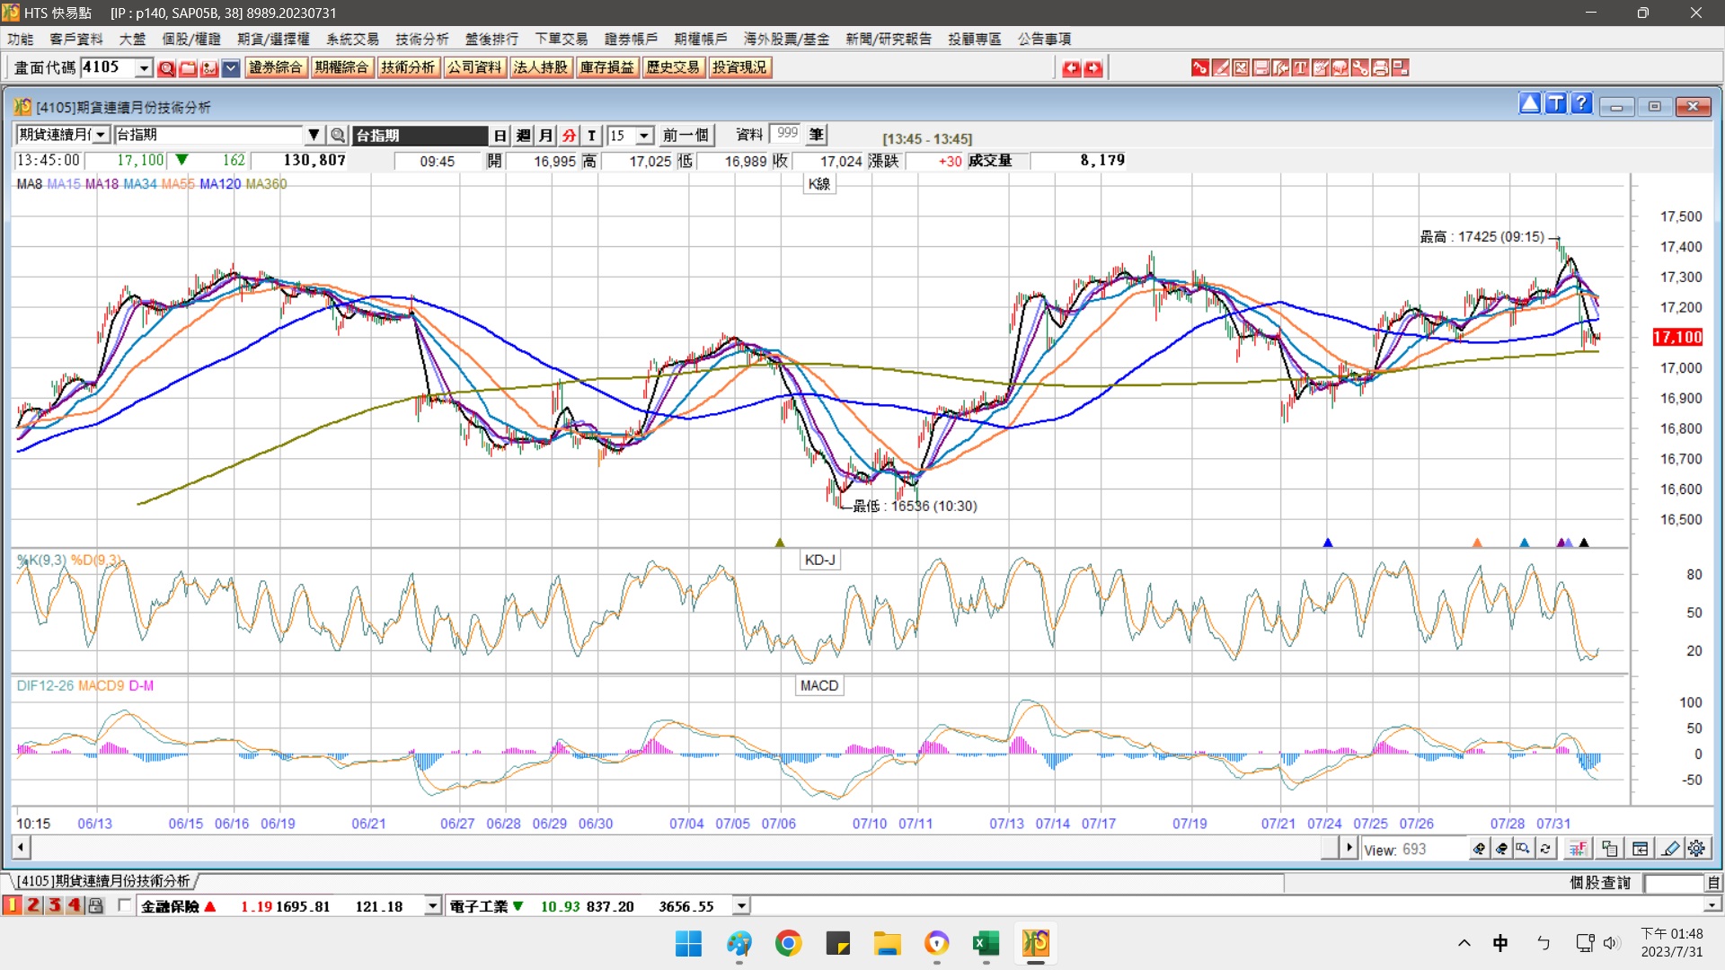The image size is (1725, 970).
Task: Click the chart scrollbar right arrow
Action: pyautogui.click(x=1348, y=847)
